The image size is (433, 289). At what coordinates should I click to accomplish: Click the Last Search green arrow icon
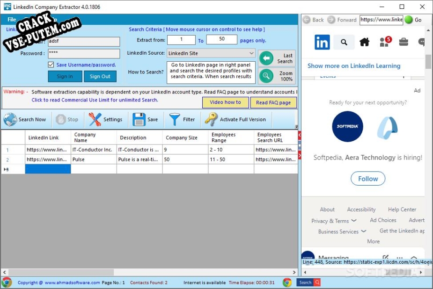(266, 58)
